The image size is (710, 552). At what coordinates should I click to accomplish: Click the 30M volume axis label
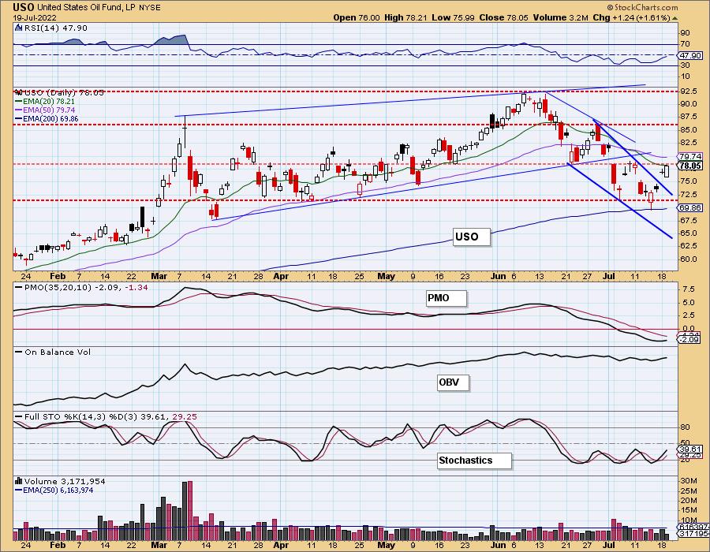pyautogui.click(x=688, y=480)
